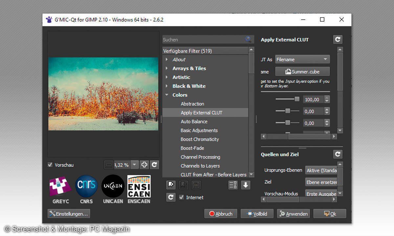Reset the preview zoom with the circular arrow
Viewport: 394px width, 236px height.
click(x=155, y=165)
